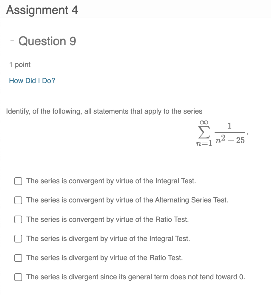
Task: Check the Integral Test convergent statement
Action: [x=18, y=181]
